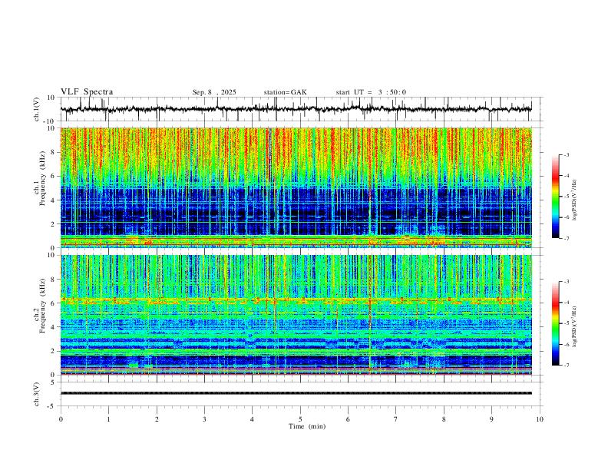Click the ch.1 'log(PSD)(V²/Hz)' color bar label
This screenshot has width=608, height=470.
coord(574,200)
